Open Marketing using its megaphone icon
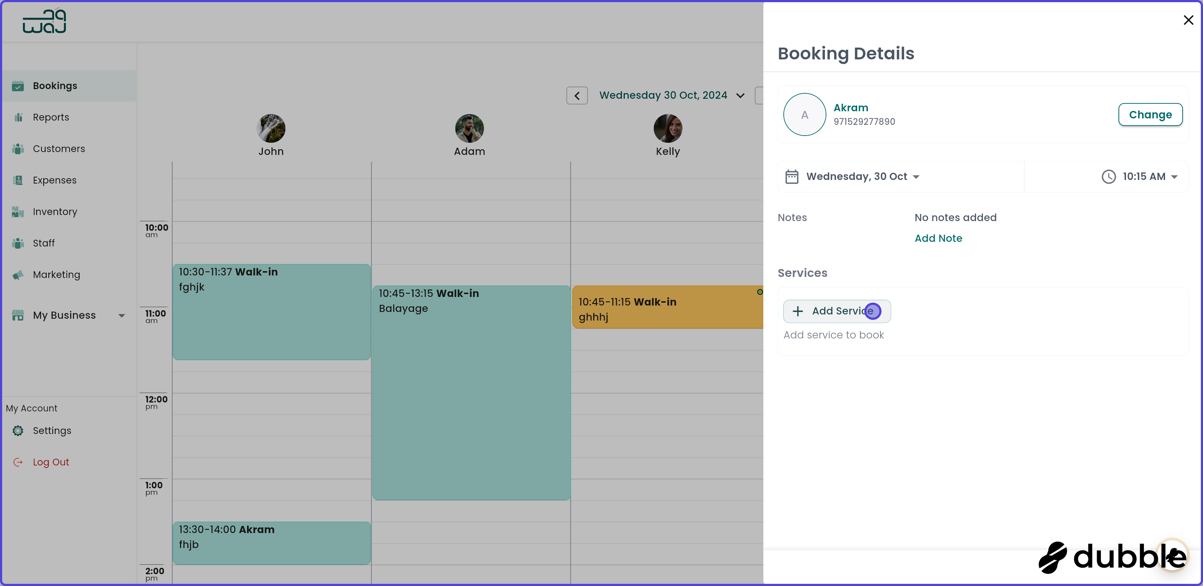This screenshot has width=1203, height=586. pyautogui.click(x=18, y=275)
